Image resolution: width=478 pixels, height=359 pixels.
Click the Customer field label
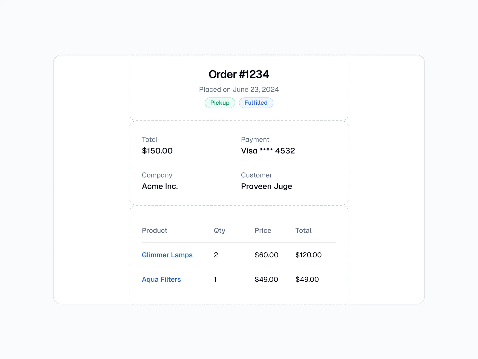click(256, 175)
